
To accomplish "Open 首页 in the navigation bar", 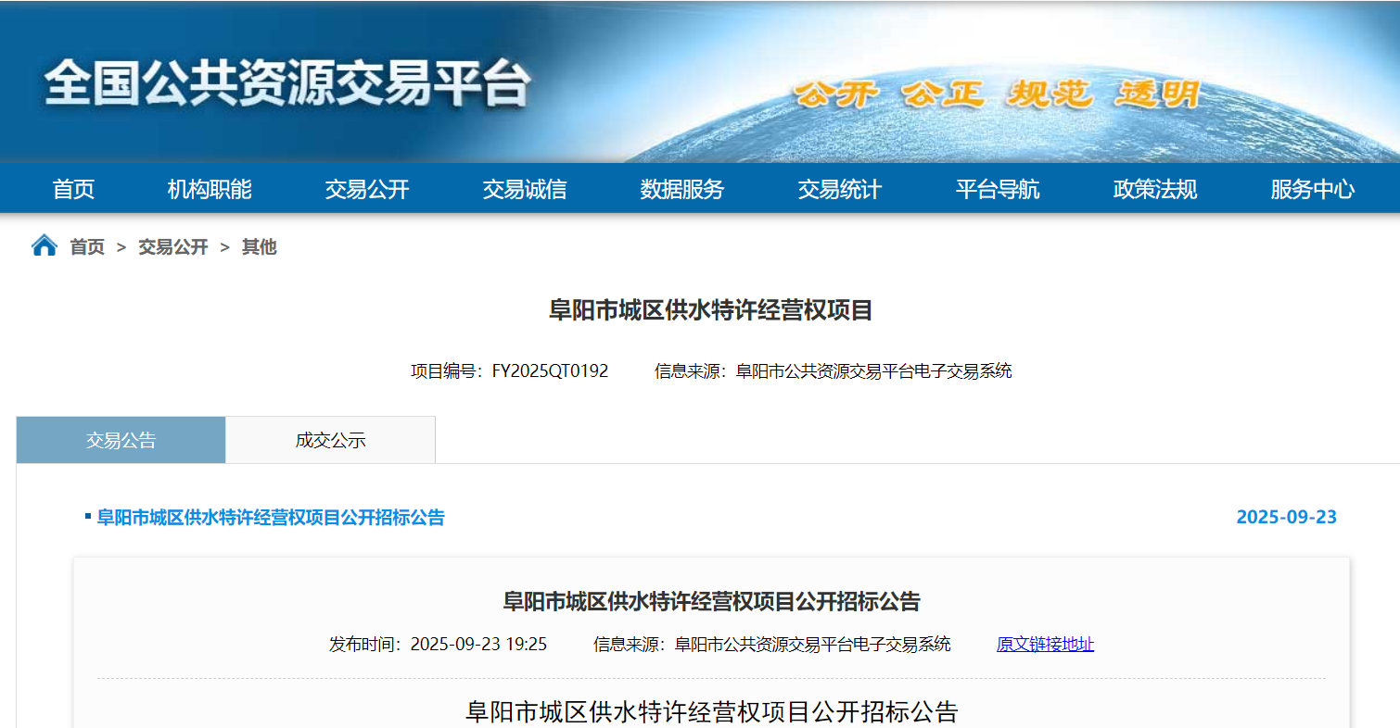I will [73, 190].
